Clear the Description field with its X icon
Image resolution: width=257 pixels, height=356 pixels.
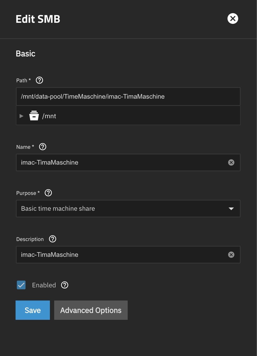pyautogui.click(x=231, y=255)
